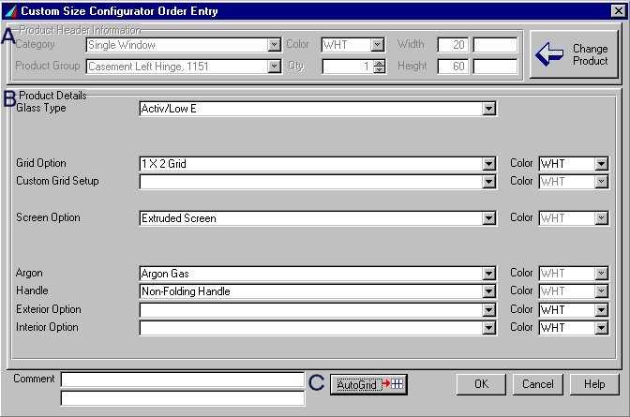Expand the Exterior Option dropdown
Screen dimensions: 630x417
pyautogui.click(x=488, y=310)
